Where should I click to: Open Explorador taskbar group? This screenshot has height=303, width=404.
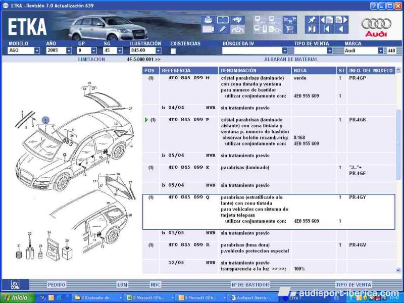point(98,298)
